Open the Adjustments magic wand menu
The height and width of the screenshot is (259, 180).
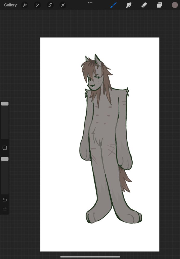coord(38,5)
